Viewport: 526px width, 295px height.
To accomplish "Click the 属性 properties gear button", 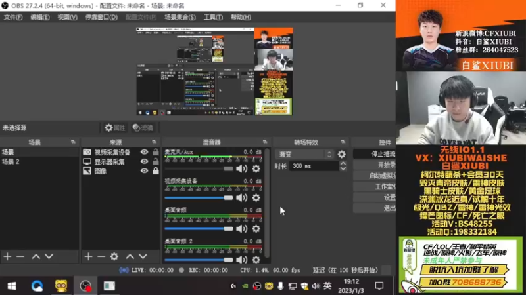I will pyautogui.click(x=114, y=128).
